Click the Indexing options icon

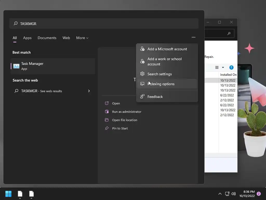pyautogui.click(x=142, y=84)
